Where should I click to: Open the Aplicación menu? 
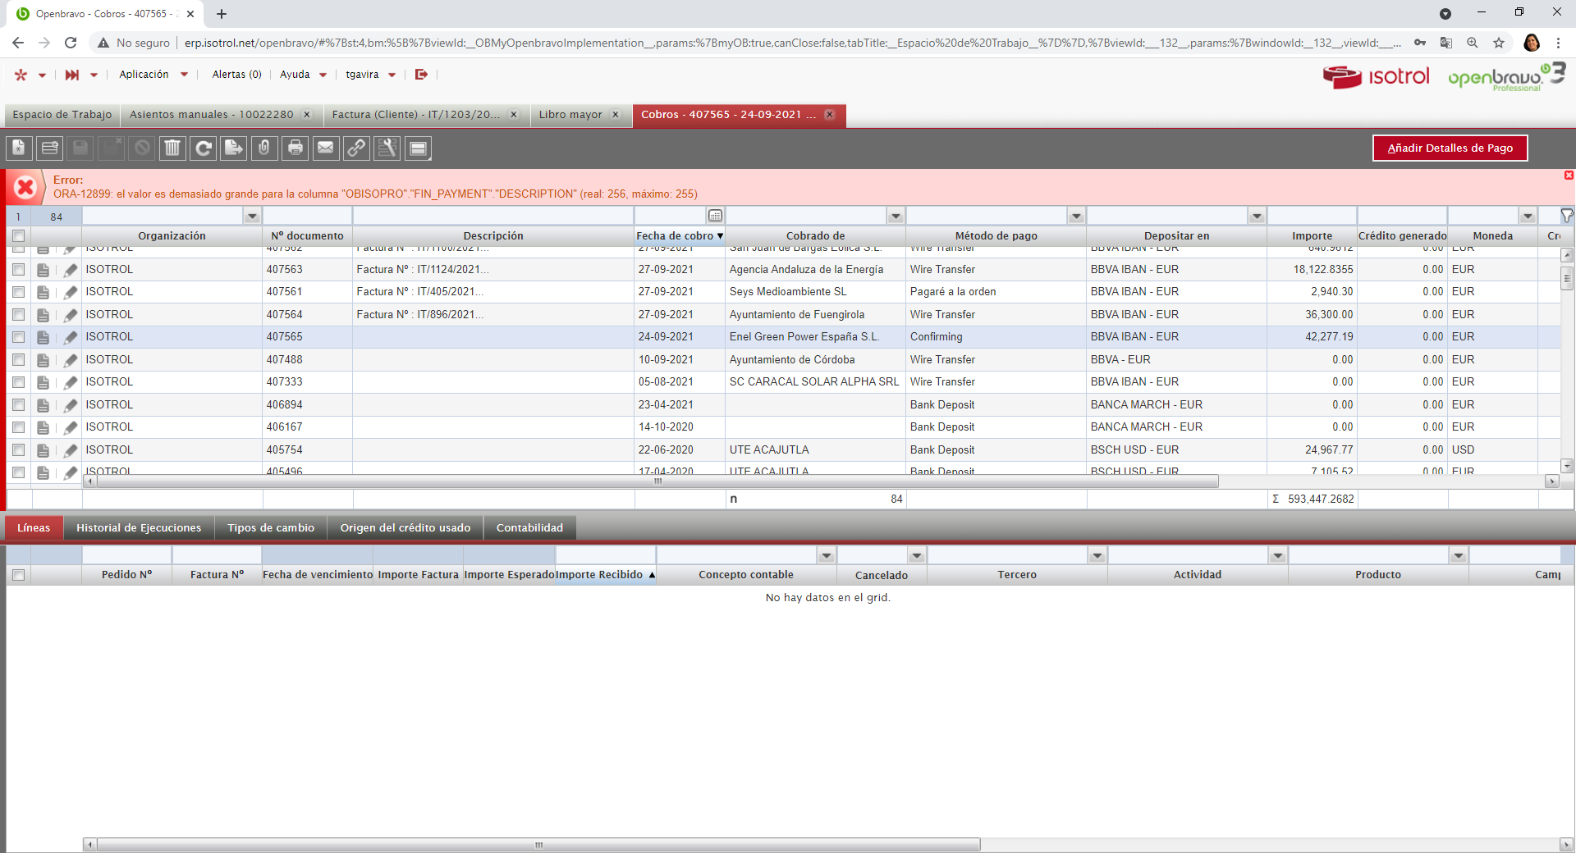153,75
